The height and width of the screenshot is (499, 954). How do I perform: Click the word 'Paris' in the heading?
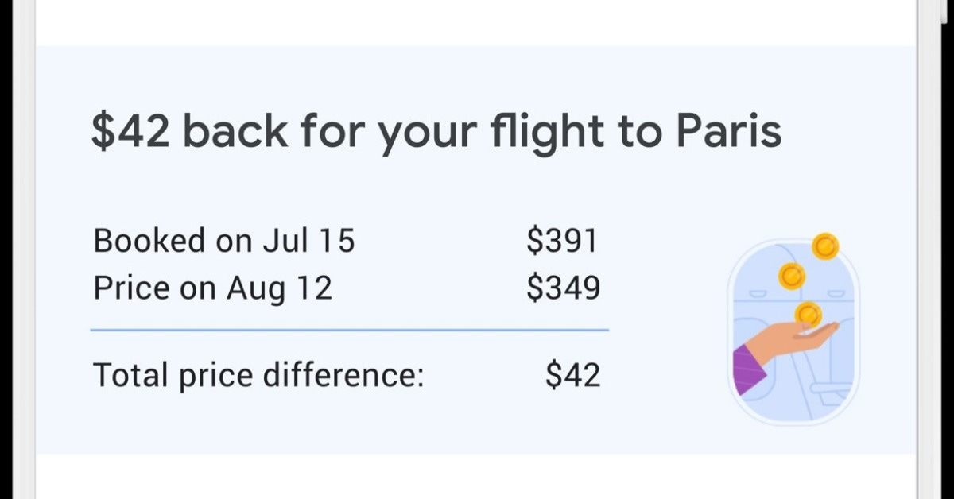click(x=729, y=130)
